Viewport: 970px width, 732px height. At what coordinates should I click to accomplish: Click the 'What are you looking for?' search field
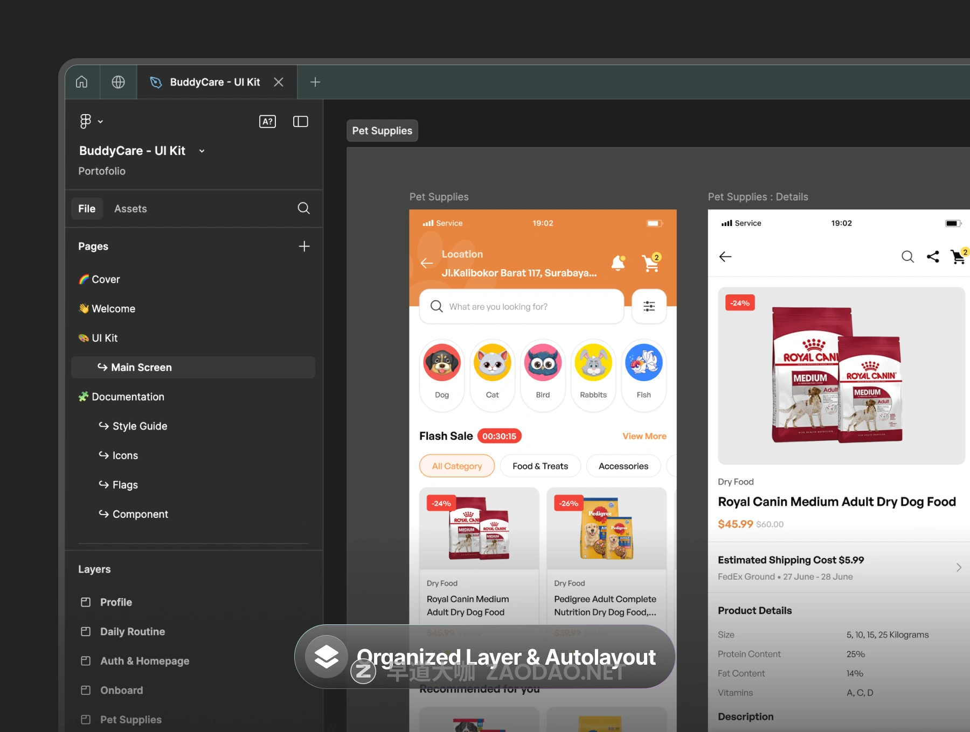[x=522, y=306]
